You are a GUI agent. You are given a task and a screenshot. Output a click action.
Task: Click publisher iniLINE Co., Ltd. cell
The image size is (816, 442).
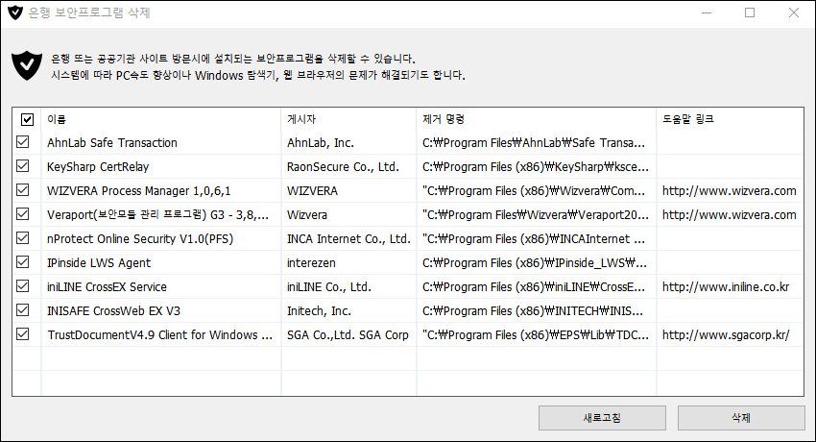(329, 287)
